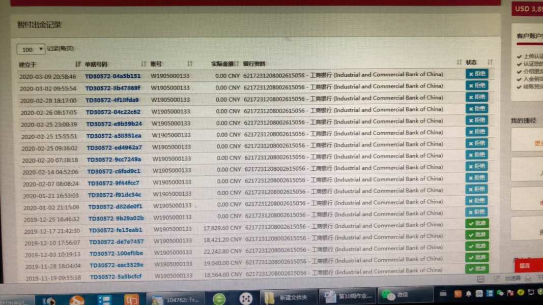Sort by the 单据号码 column
The height and width of the screenshot is (305, 543).
click(144, 64)
